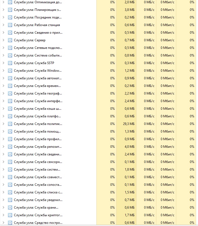Expand the Служба политик... process group
This screenshot has width=198, height=226.
pos(3,124)
